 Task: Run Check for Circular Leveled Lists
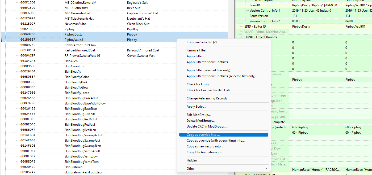pos(208,90)
